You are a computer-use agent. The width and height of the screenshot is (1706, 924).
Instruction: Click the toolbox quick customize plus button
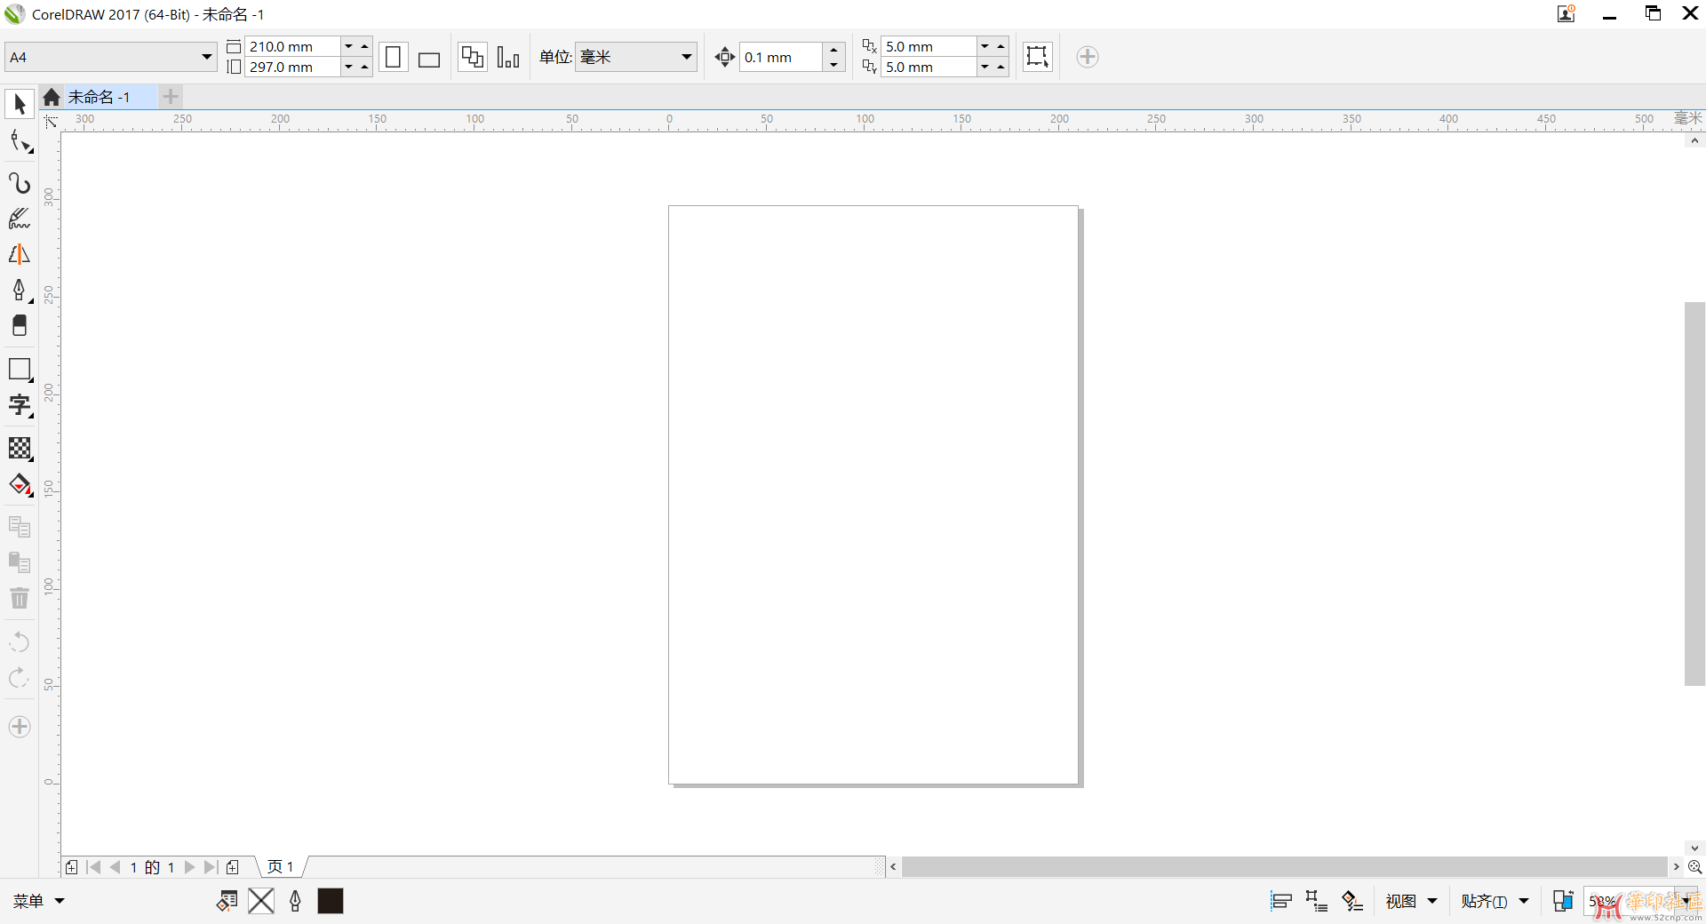[x=20, y=727]
